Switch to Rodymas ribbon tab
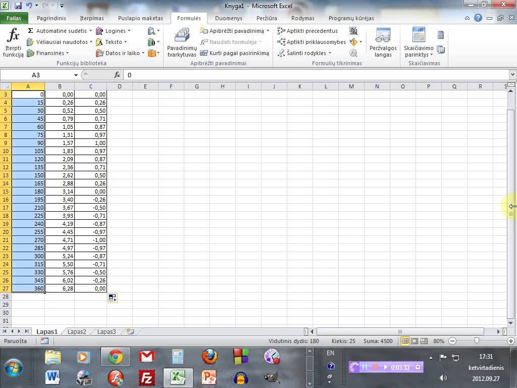 303,18
